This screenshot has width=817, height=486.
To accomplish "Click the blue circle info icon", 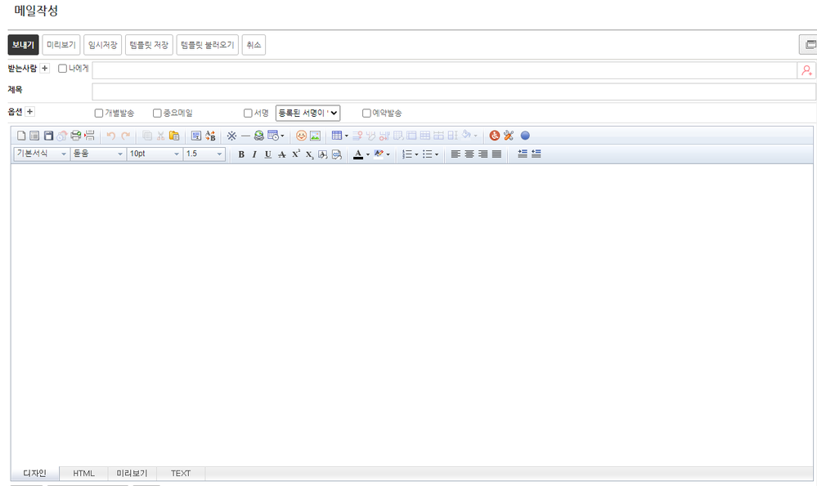I will pos(525,136).
